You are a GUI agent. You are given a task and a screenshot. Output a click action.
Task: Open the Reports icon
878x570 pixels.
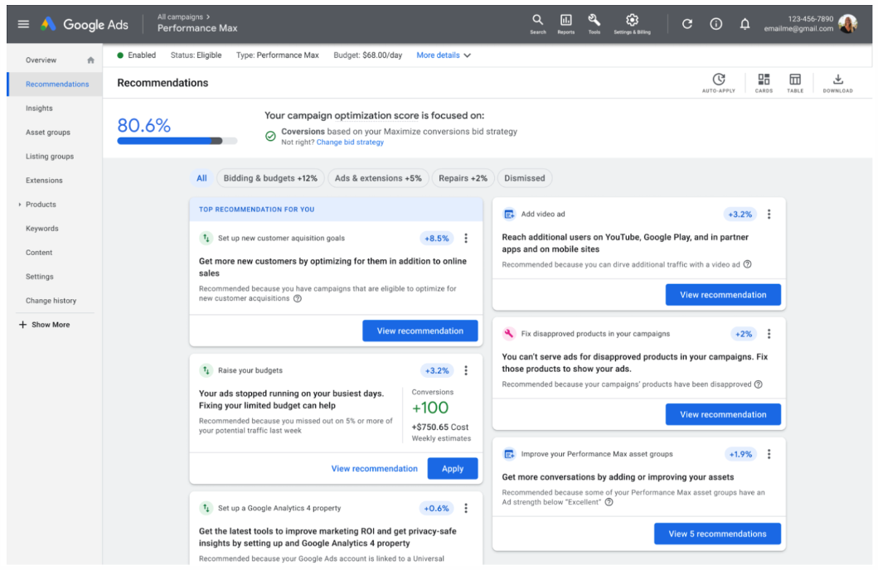pos(566,22)
